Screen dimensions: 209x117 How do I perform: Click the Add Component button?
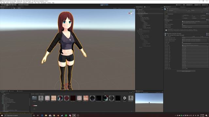click(186, 71)
